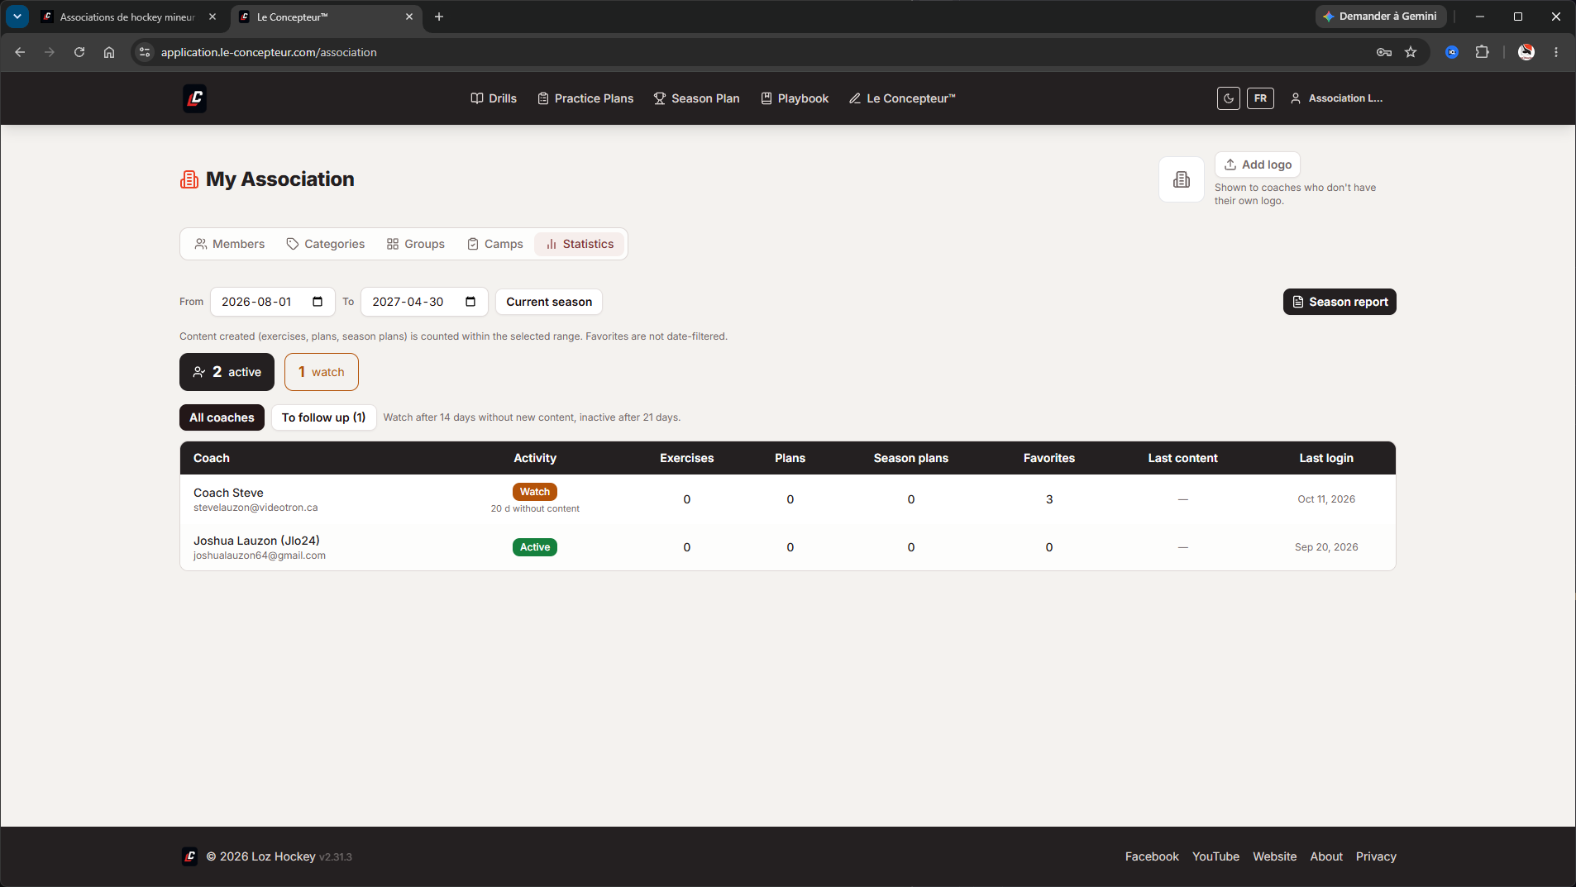This screenshot has height=887, width=1576.
Task: Click the Watch badge for Coach Steve
Action: pos(535,492)
